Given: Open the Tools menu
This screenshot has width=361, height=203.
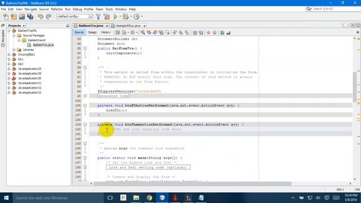Looking at the screenshot, I should pyautogui.click(x=109, y=9).
